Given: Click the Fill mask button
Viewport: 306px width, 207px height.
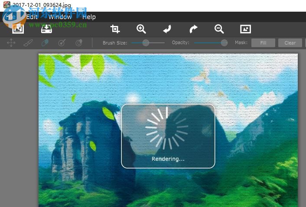Looking at the screenshot, I should click(263, 43).
